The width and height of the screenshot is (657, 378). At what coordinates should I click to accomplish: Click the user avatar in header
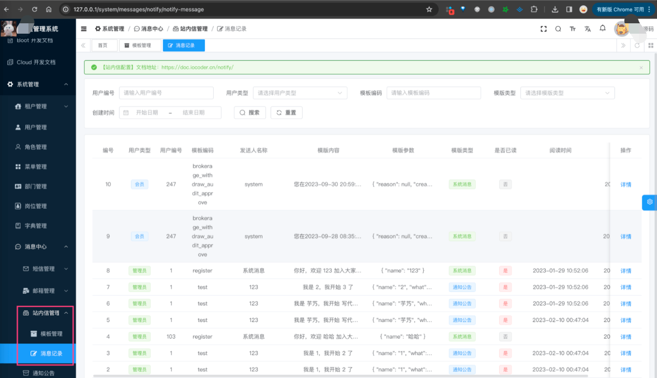pos(621,29)
